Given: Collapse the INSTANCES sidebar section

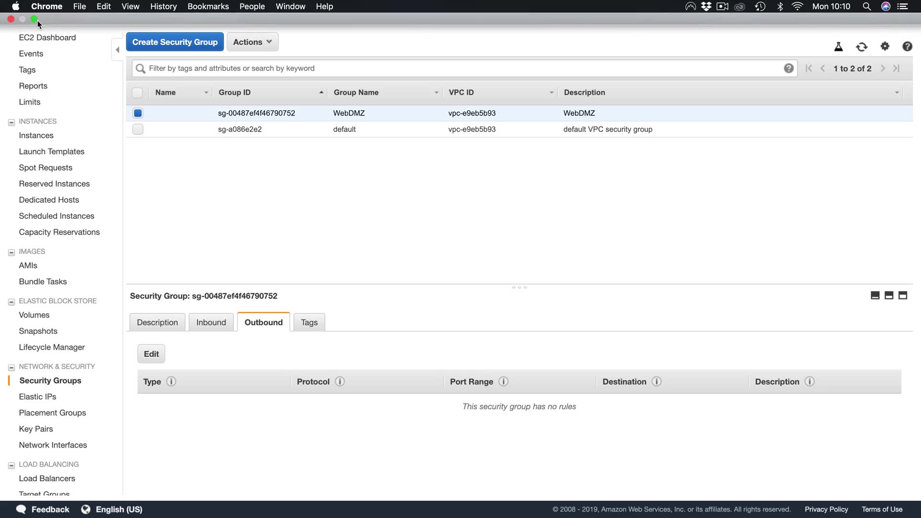Looking at the screenshot, I should coord(12,122).
